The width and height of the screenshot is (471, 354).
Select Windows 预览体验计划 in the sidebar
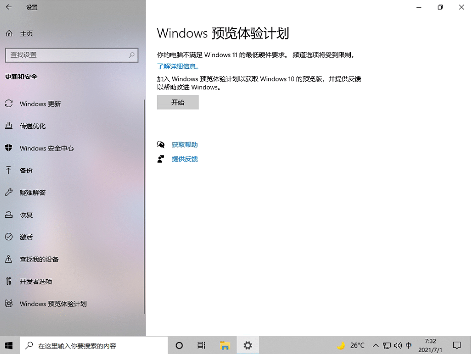tap(53, 304)
